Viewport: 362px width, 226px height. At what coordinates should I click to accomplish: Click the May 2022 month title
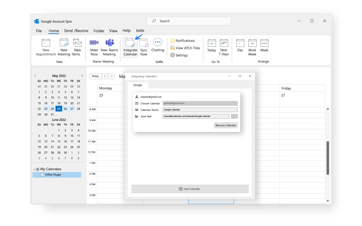point(59,76)
